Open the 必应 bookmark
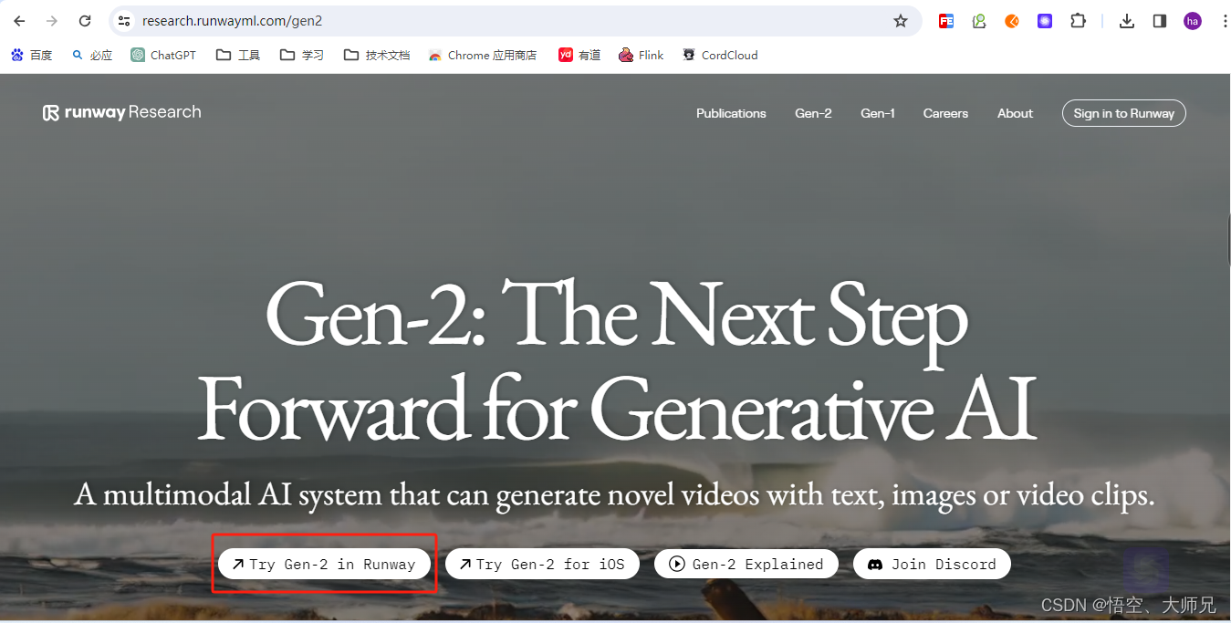1231x623 pixels. point(92,56)
